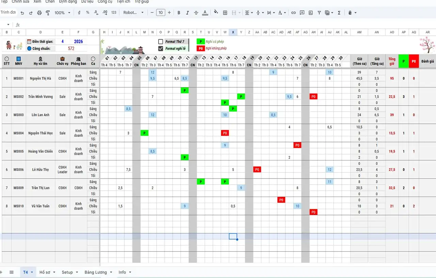Viewport: 436px width, 278px height.
Task: Open the Xem menu
Action: point(37,2)
